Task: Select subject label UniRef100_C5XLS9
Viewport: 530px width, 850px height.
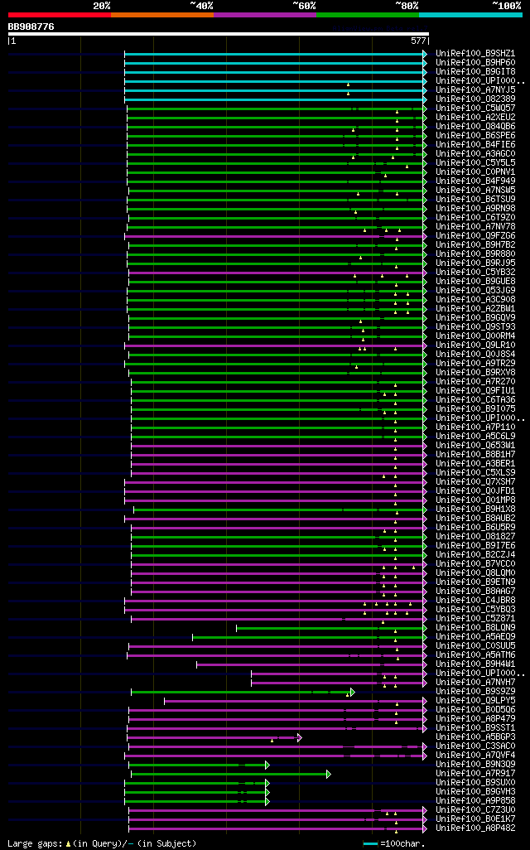Action: pos(475,473)
